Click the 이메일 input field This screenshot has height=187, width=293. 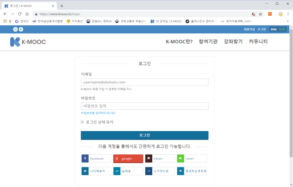coord(145,82)
